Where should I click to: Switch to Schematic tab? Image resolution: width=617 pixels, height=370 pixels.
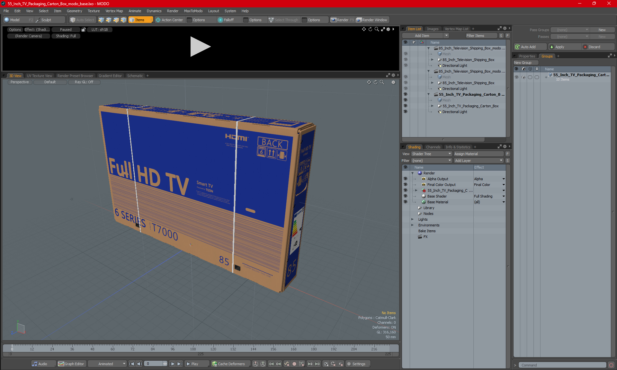(135, 76)
